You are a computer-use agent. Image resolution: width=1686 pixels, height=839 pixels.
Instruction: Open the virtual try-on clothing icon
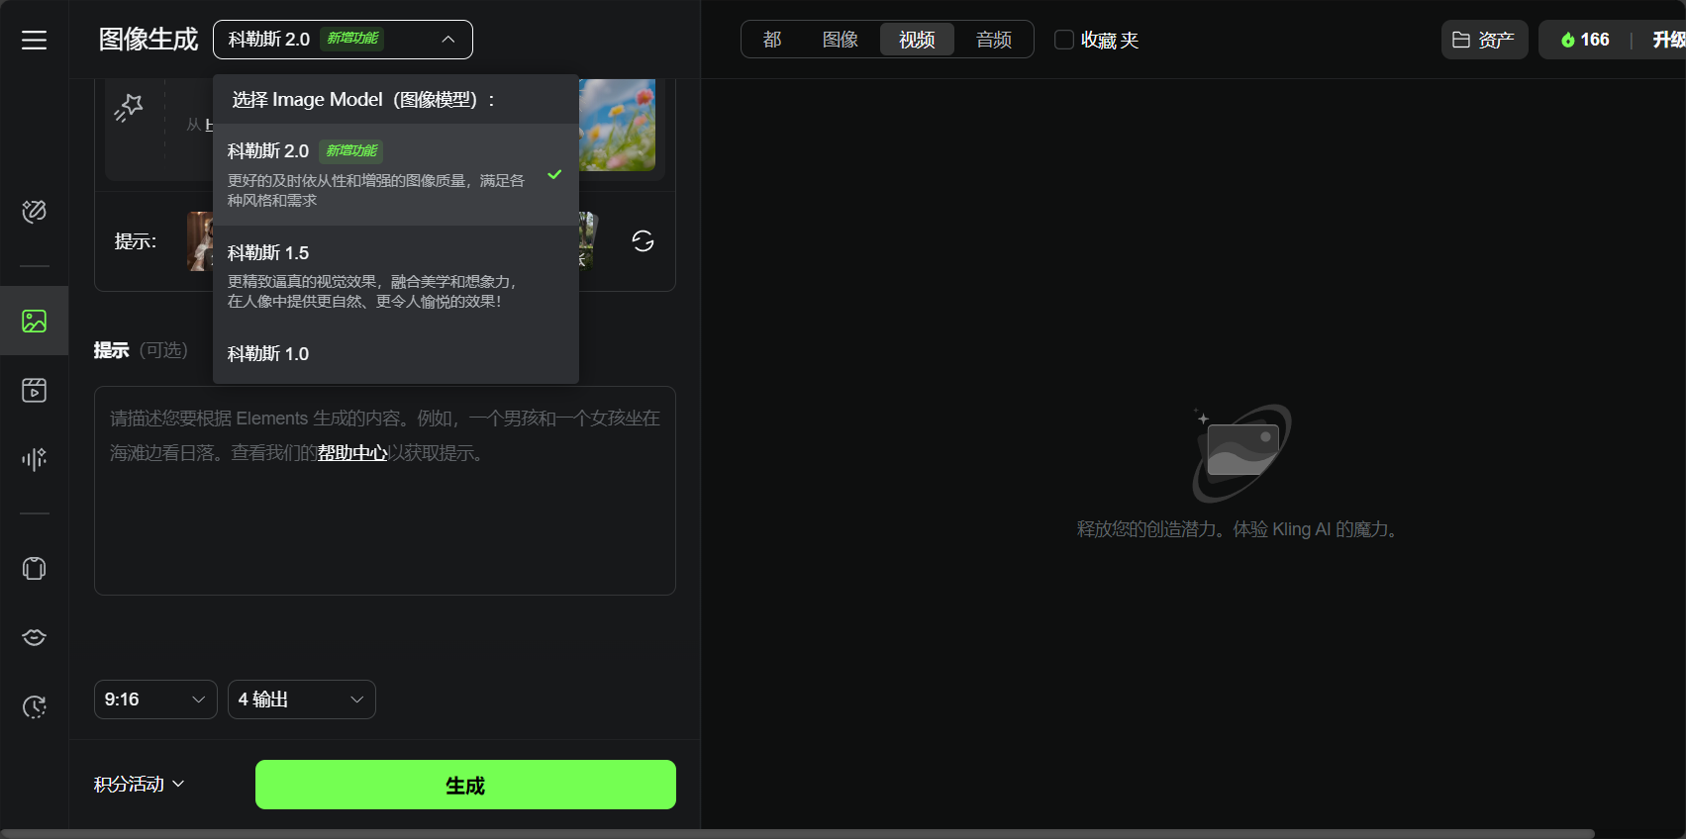(35, 568)
